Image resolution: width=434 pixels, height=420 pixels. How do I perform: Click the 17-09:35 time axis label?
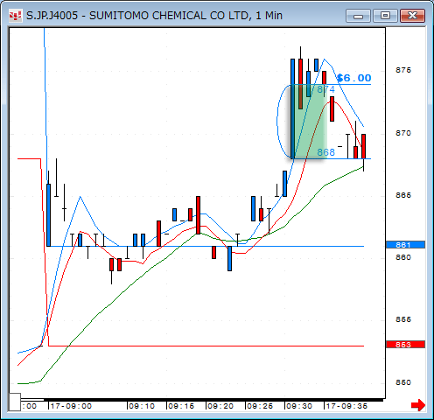[346, 406]
